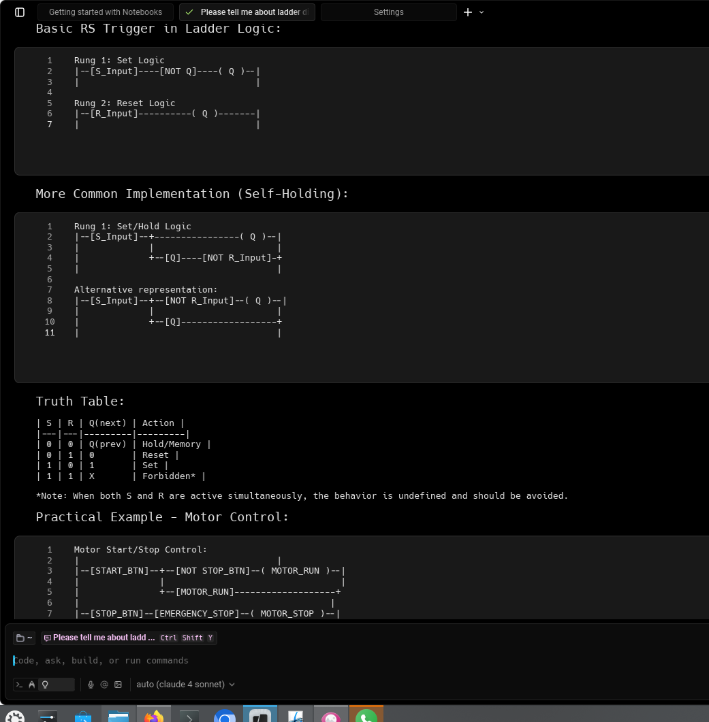The image size is (709, 722).
Task: Open the file manager in the taskbar
Action: click(119, 716)
